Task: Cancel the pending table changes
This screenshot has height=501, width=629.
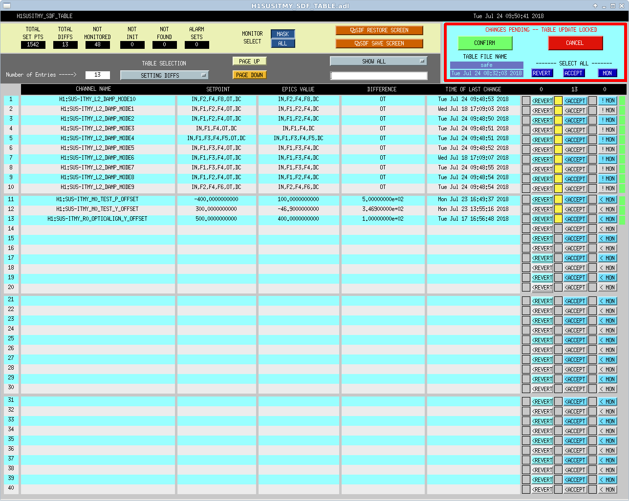Action: 575,43
